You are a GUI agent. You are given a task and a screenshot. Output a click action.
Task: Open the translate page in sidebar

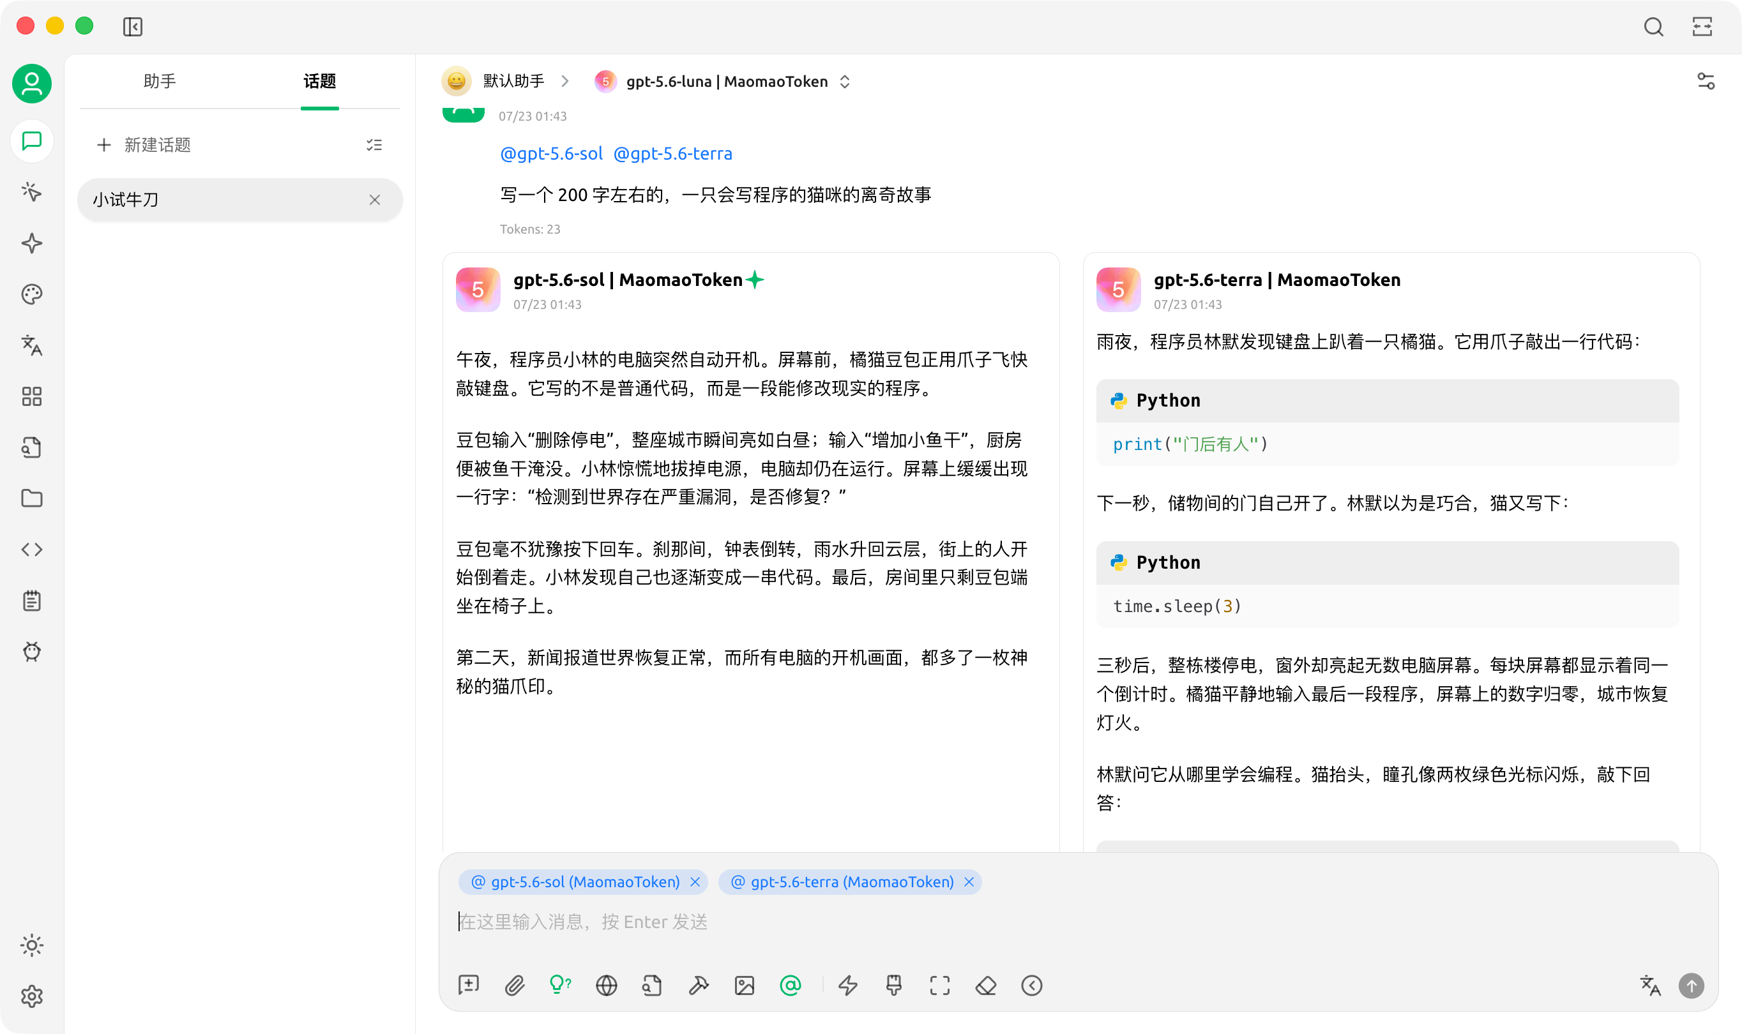[x=32, y=345]
